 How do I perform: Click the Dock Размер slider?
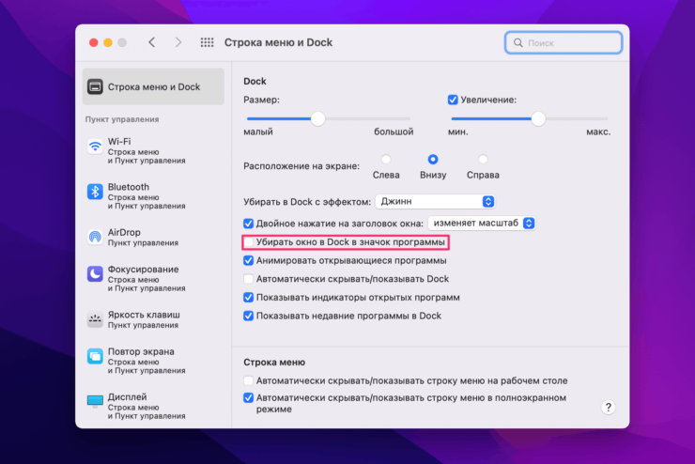[x=317, y=119]
